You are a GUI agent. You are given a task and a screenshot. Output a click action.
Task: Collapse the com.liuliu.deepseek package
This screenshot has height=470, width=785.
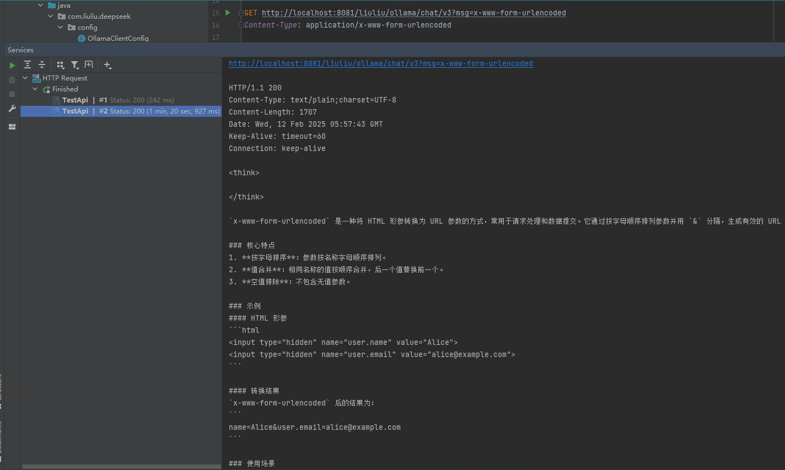[51, 17]
